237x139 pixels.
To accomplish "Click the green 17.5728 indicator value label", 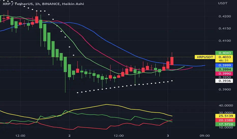I will pos(225,124).
